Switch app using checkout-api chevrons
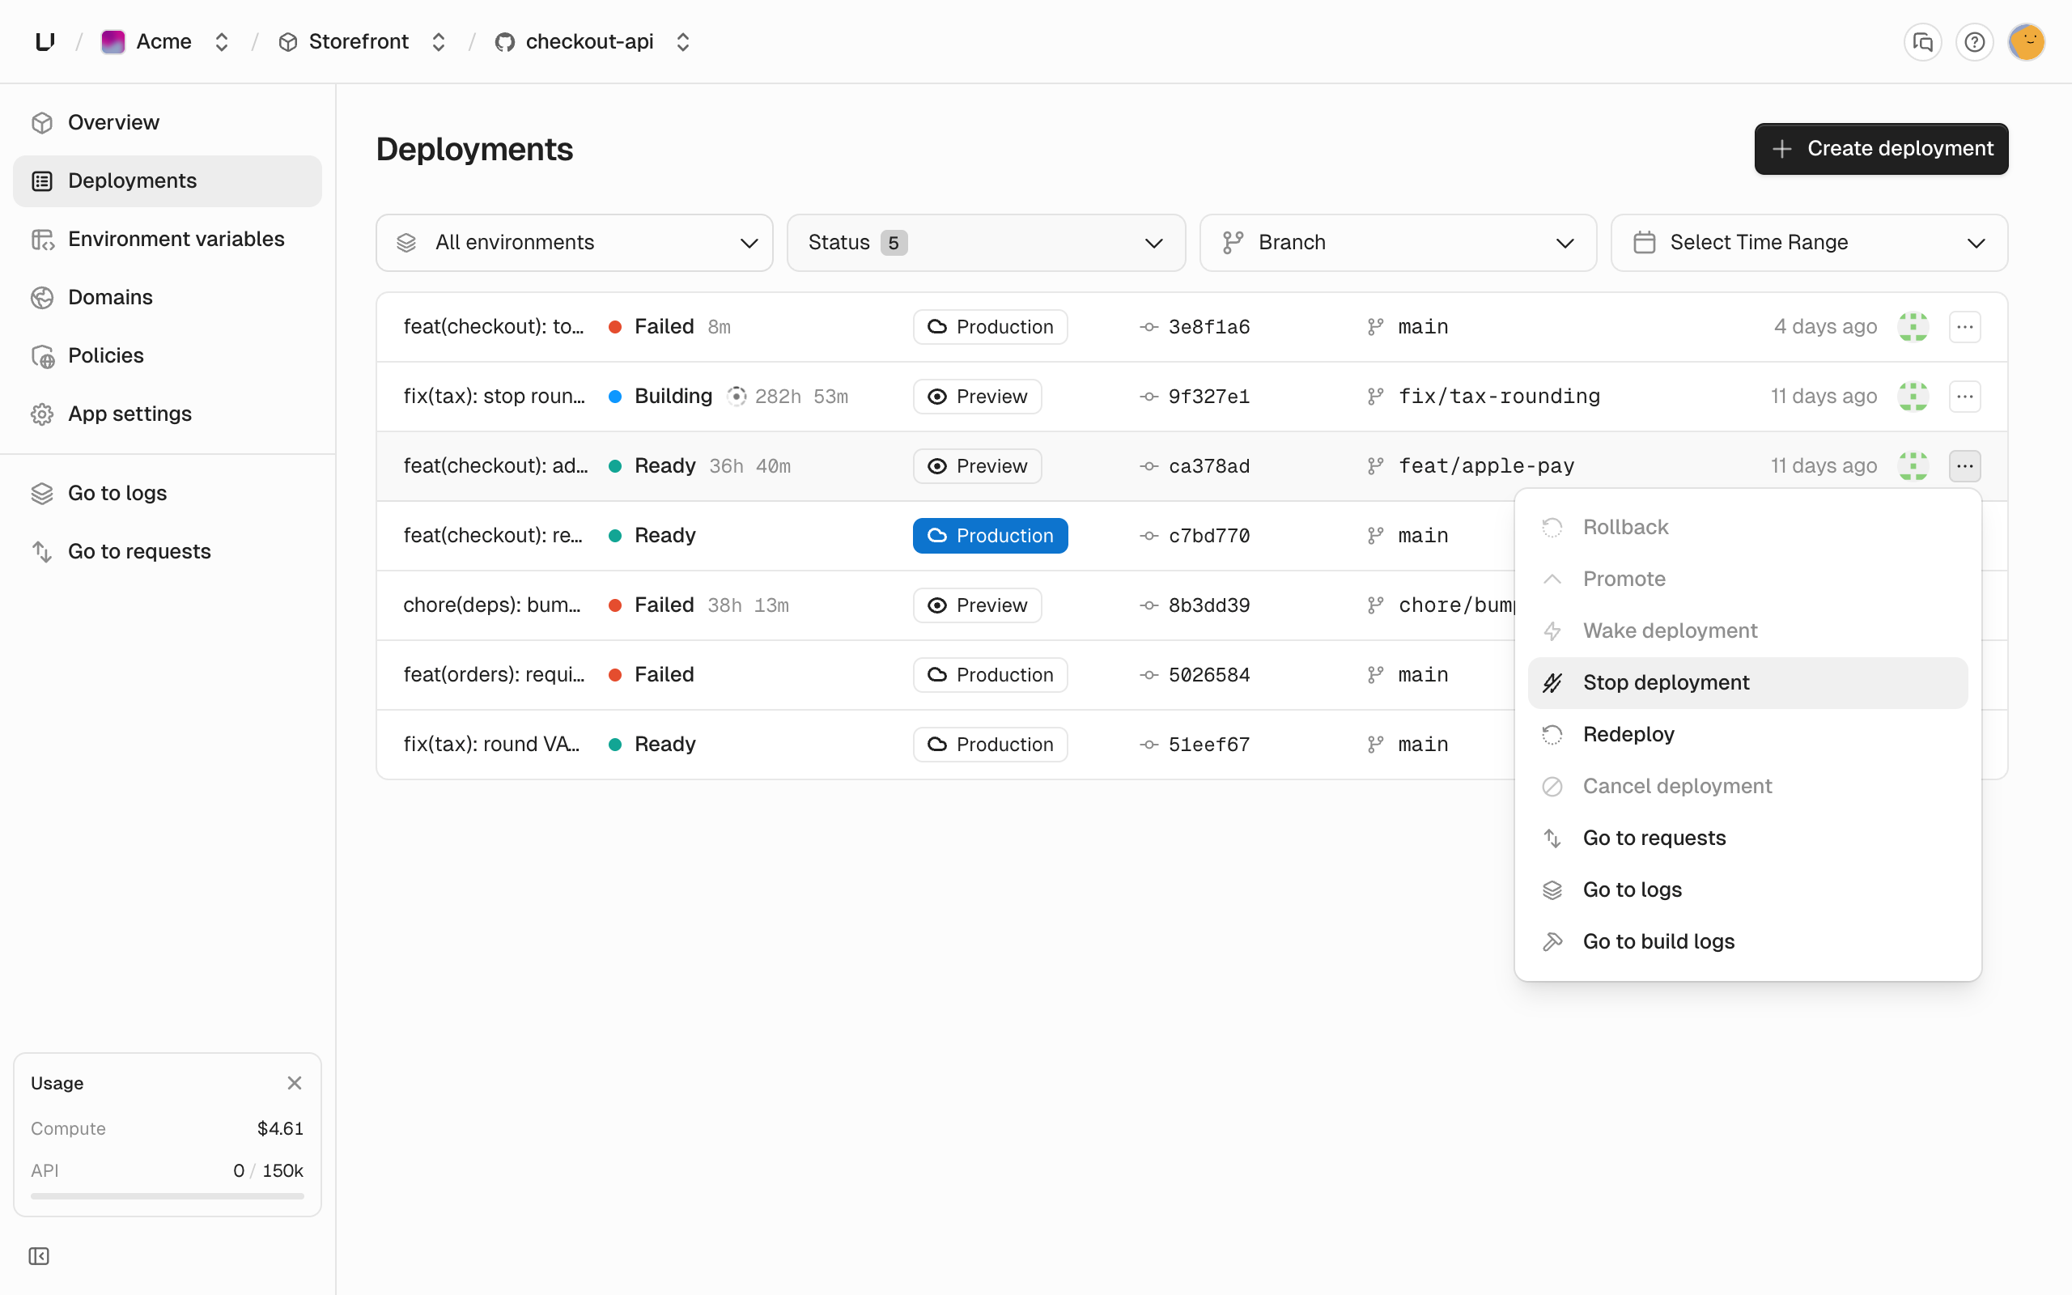2072x1295 pixels. click(x=682, y=42)
